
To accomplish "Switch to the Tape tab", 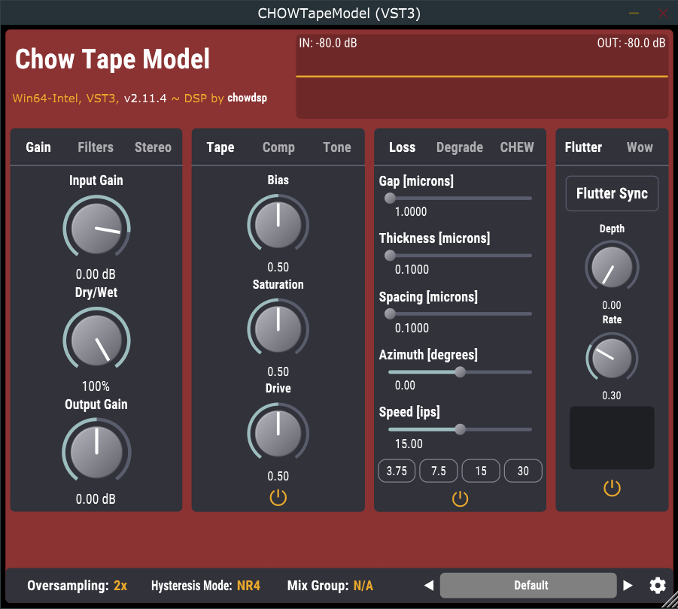I will 220,147.
